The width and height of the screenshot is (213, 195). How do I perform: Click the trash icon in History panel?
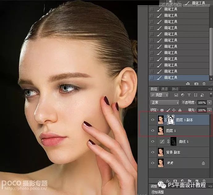click(x=204, y=84)
